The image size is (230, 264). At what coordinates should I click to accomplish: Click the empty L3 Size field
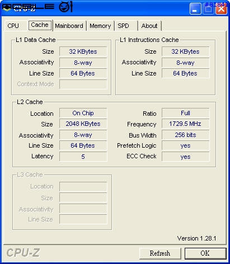[83, 197]
